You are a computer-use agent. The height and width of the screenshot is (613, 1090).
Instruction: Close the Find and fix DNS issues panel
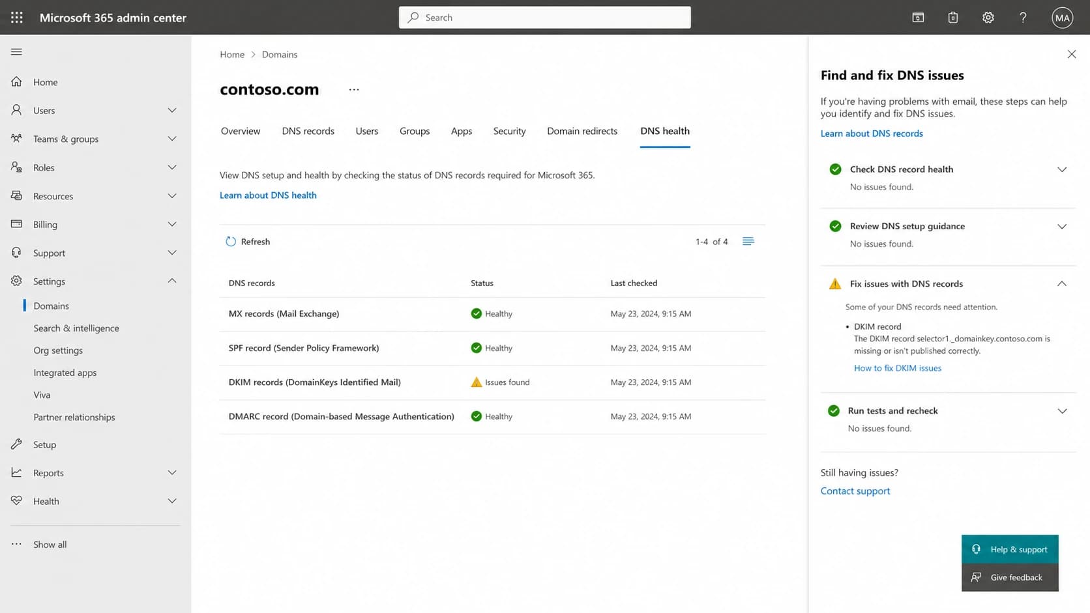[1072, 54]
